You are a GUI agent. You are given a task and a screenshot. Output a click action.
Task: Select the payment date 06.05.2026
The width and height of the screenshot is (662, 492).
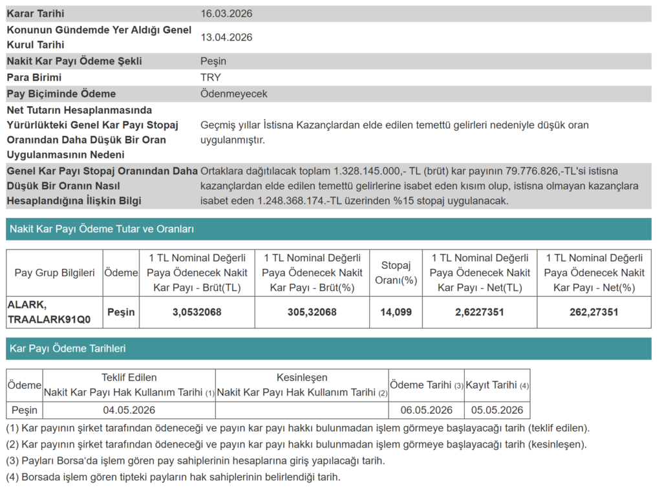click(426, 410)
